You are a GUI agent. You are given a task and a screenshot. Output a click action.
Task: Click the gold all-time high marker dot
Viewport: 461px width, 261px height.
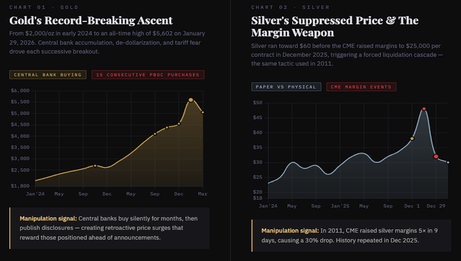click(191, 99)
